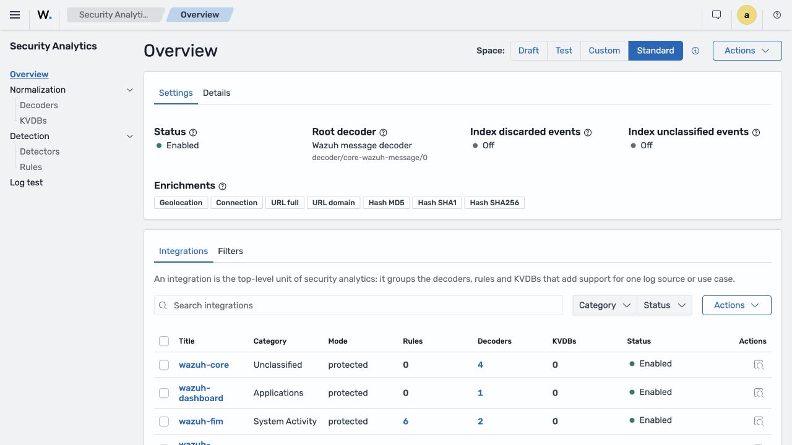
Task: Click the Title column header
Action: click(187, 341)
